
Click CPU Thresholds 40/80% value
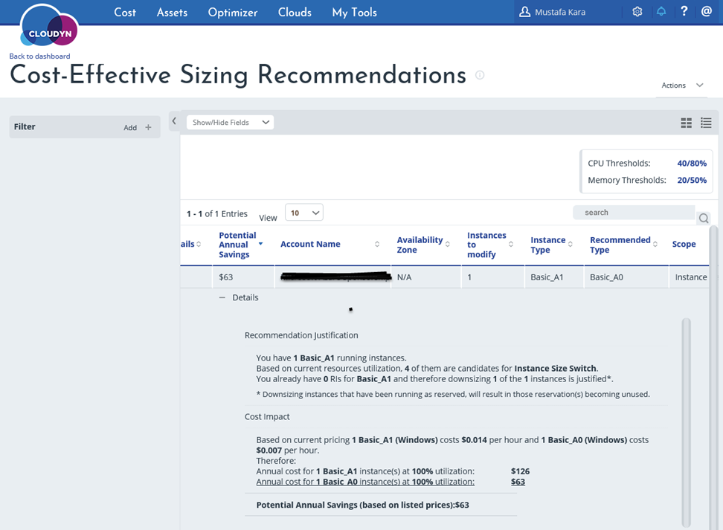[x=692, y=164]
